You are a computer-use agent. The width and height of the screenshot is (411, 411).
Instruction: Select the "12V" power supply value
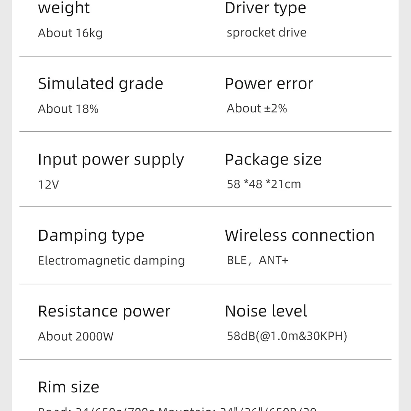pyautogui.click(x=48, y=185)
